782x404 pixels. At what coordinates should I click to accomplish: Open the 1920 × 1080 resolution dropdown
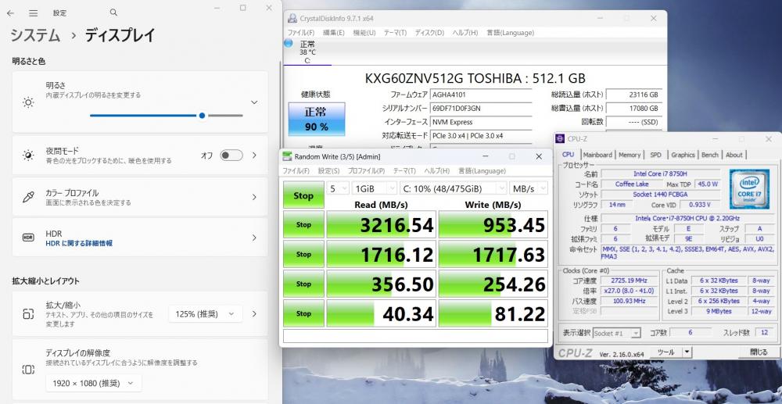point(95,383)
